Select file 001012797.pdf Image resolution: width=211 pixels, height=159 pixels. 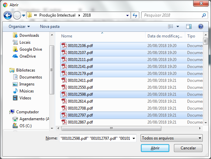(132, 115)
